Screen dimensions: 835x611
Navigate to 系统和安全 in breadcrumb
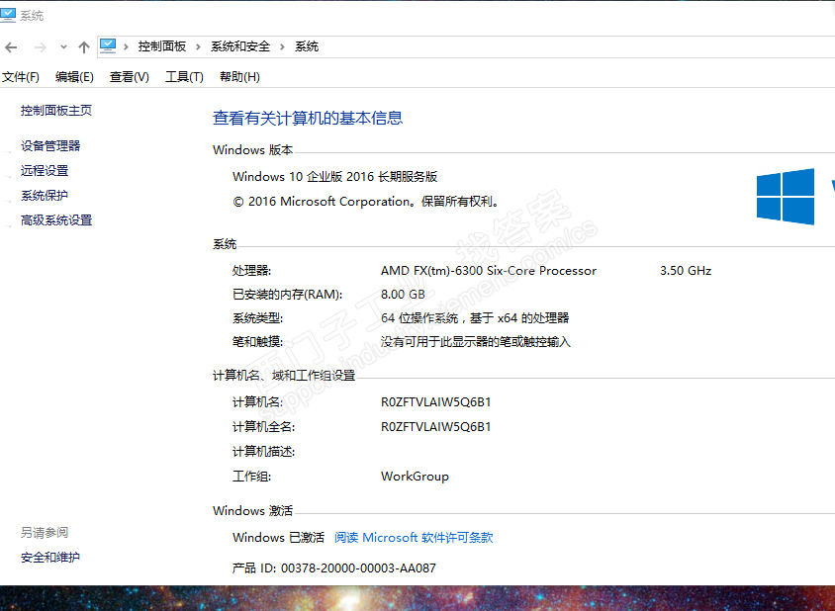[x=240, y=46]
